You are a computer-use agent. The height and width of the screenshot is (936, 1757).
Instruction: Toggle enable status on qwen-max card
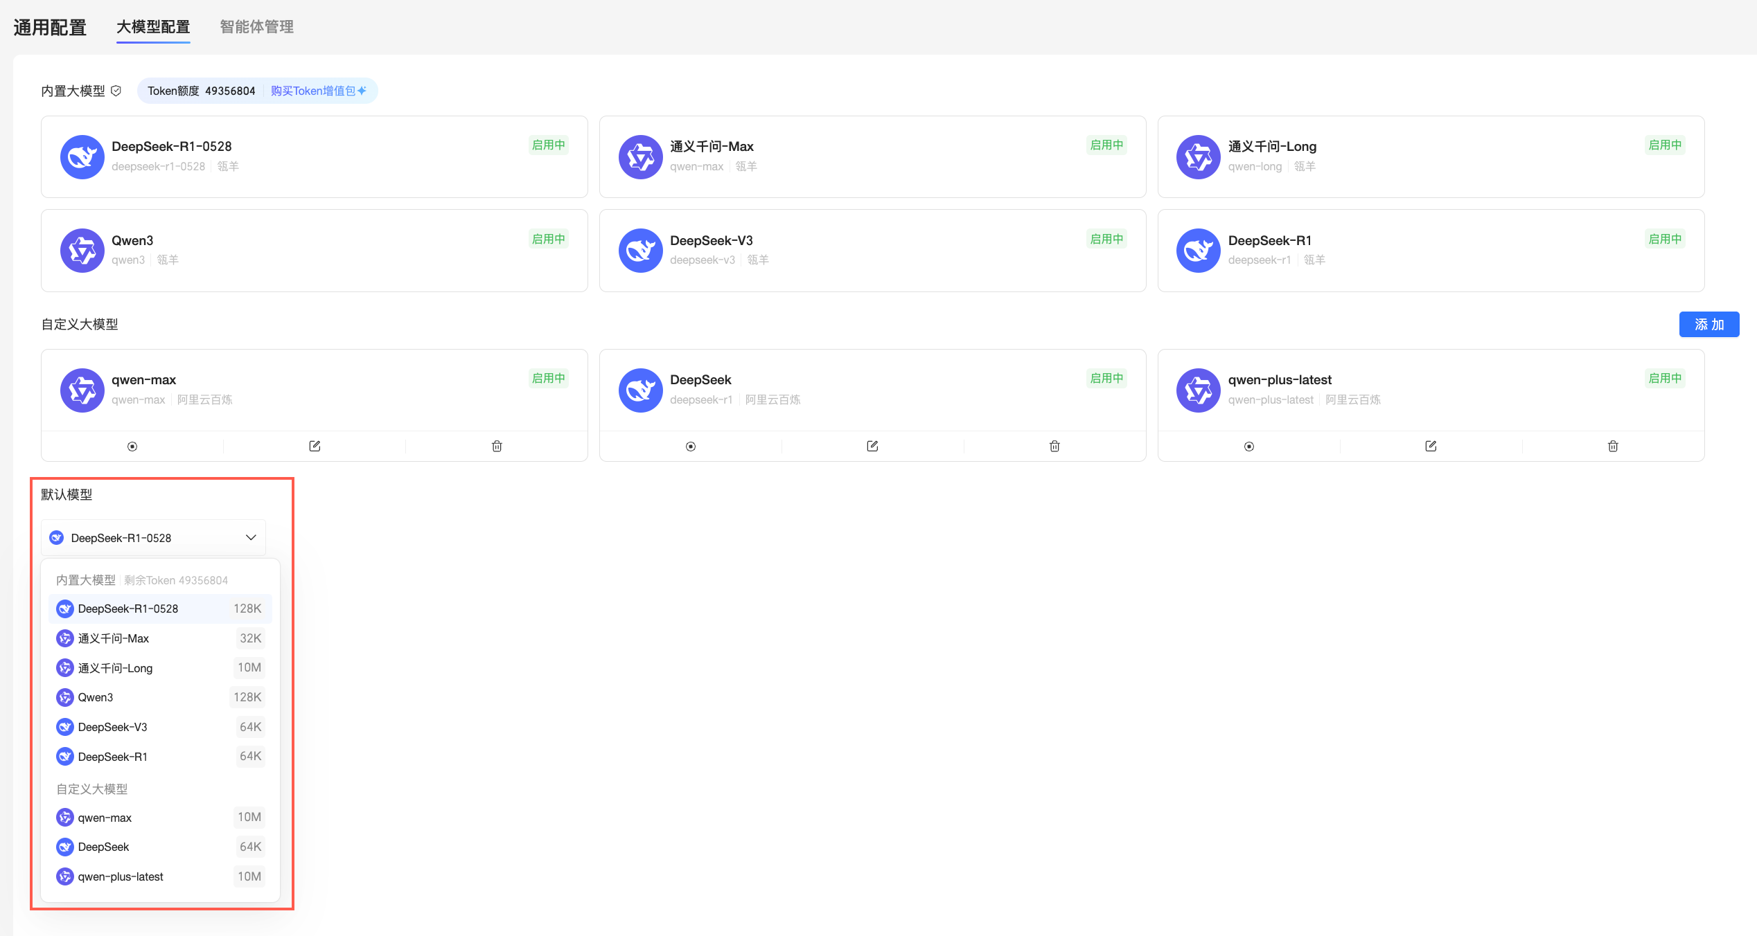click(x=132, y=447)
